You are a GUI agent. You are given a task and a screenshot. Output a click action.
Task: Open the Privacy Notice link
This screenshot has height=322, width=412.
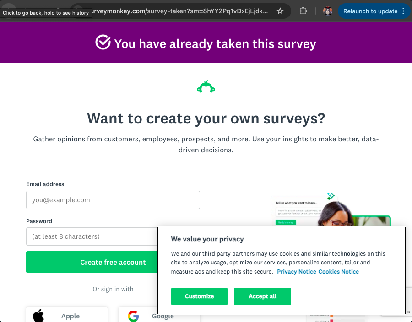(x=297, y=272)
